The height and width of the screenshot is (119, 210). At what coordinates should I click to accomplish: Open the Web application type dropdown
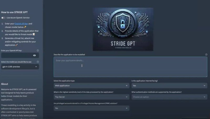[91, 86]
